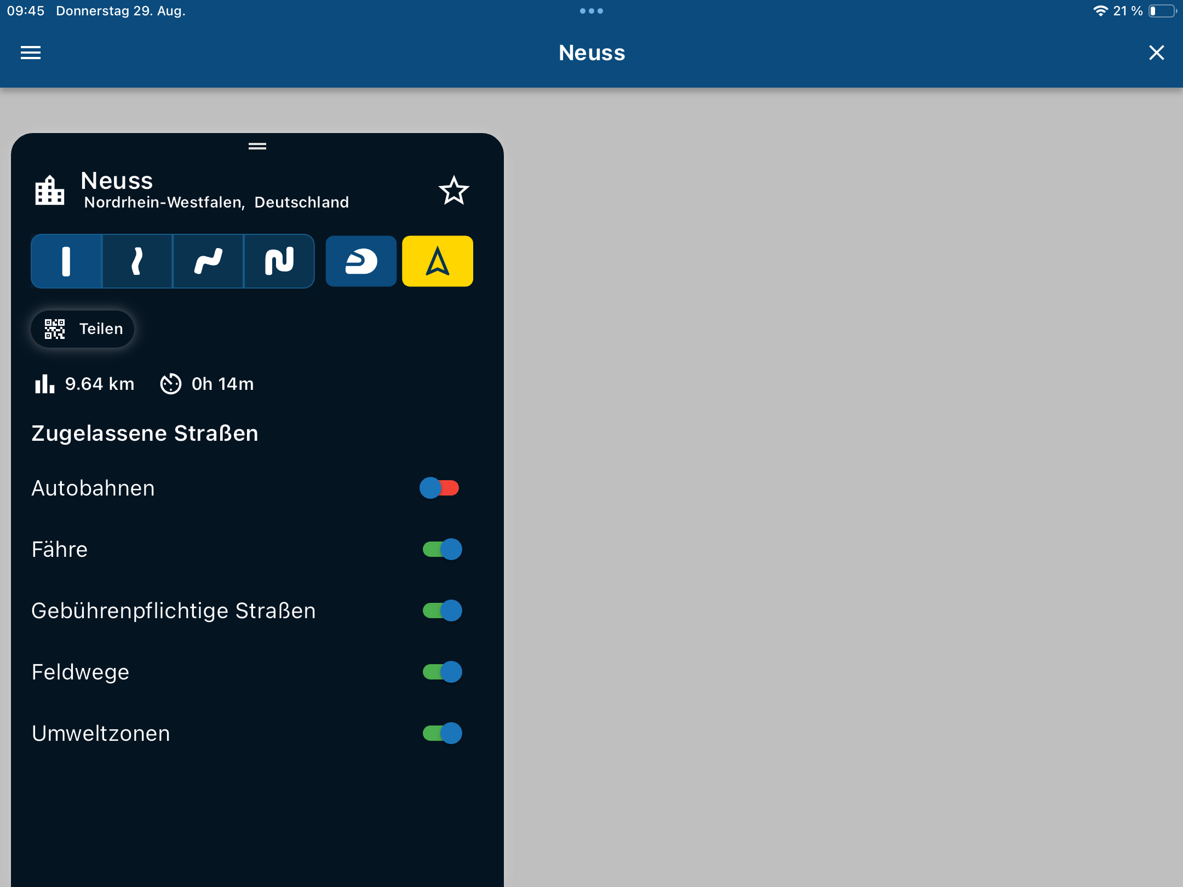This screenshot has width=1183, height=887.
Task: Tap the iPad multitasking three dots
Action: [591, 11]
